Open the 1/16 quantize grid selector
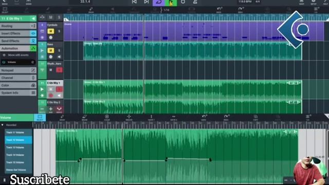Image resolution: width=329 pixels, height=185 pixels. pyautogui.click(x=165, y=10)
